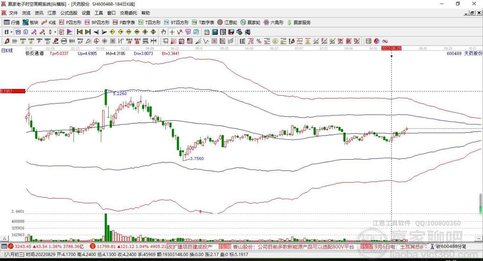483x261 pixels.
Task: Select the circled-cross target drawing tool
Action: click(97, 41)
